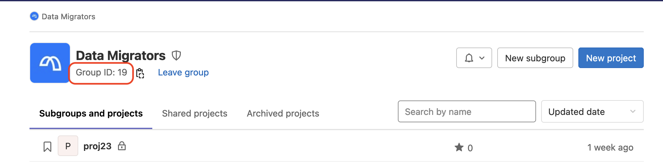Image resolution: width=663 pixels, height=165 pixels.
Task: Copy the group ID with clipboard icon
Action: point(140,73)
